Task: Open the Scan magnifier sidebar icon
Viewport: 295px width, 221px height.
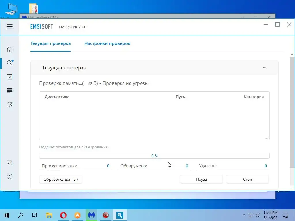Action: click(10, 63)
